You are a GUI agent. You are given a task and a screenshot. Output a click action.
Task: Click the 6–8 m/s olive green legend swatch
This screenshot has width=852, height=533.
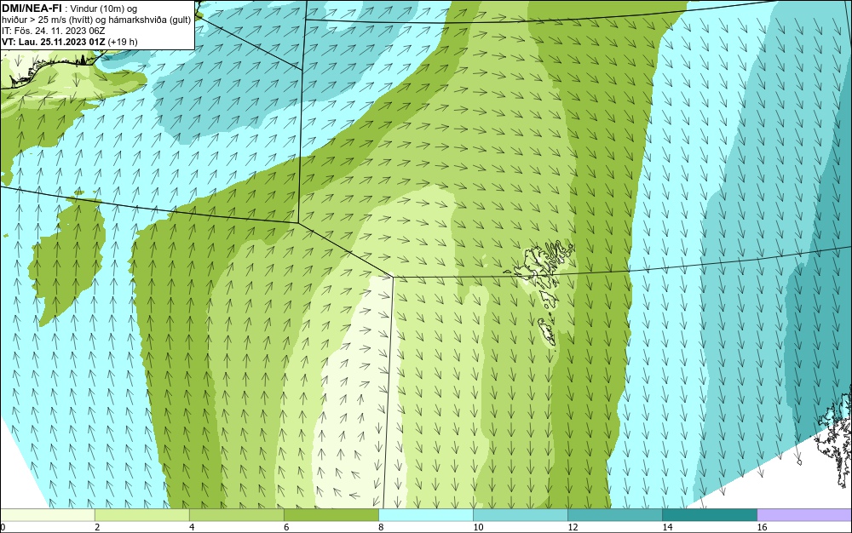coord(331,514)
